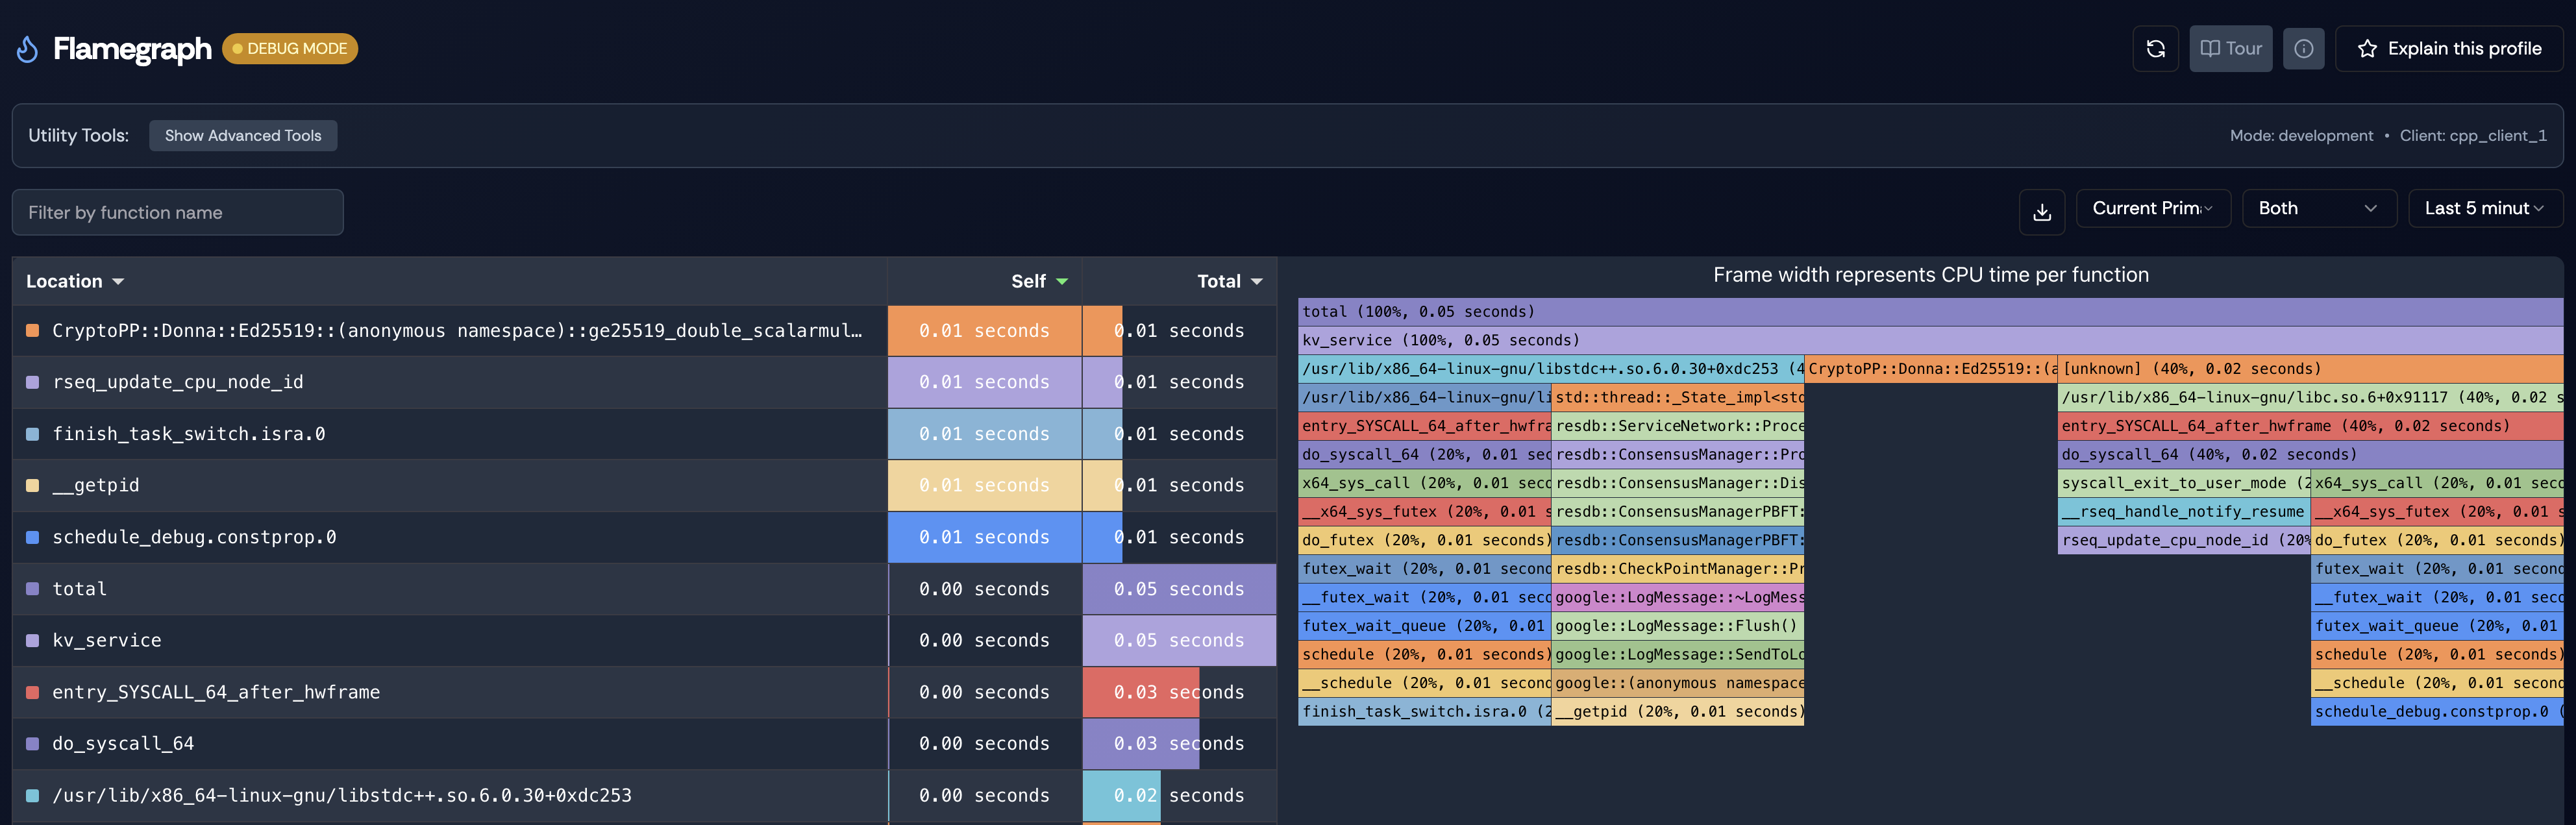Click finish_task_switch.isra.0 flamegraph frame
Image resolution: width=2576 pixels, height=825 pixels.
[1425, 712]
